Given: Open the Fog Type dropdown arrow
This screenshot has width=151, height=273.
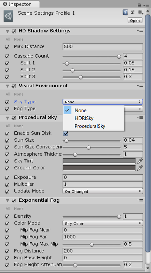Looking at the screenshot, I should coord(139,109).
